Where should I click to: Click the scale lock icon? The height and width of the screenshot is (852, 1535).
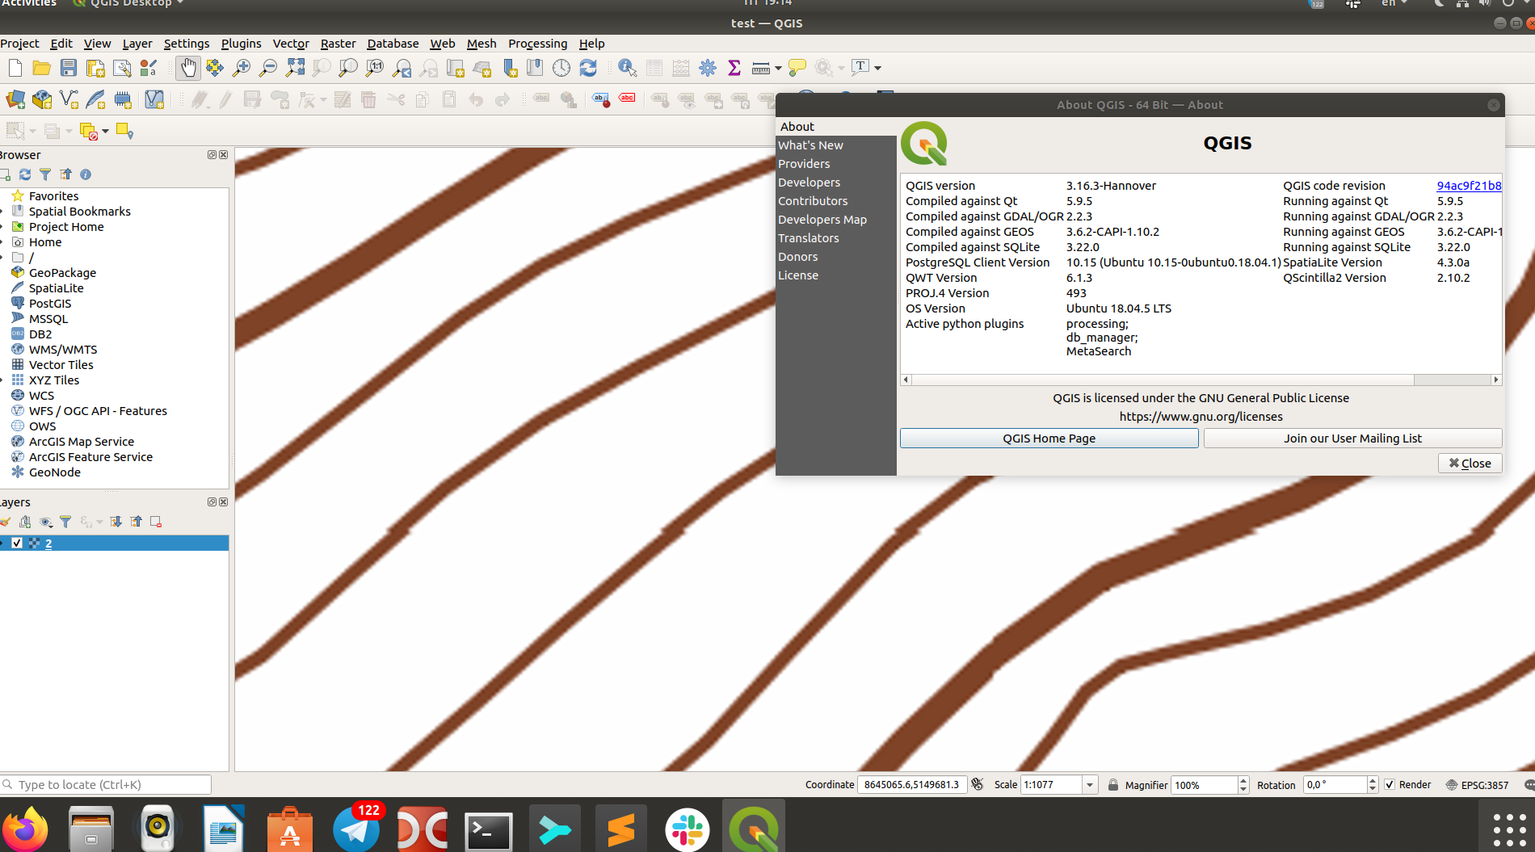[x=1112, y=784]
